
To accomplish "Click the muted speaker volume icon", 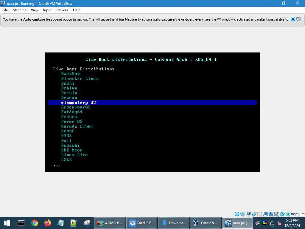I will pos(279,223).
